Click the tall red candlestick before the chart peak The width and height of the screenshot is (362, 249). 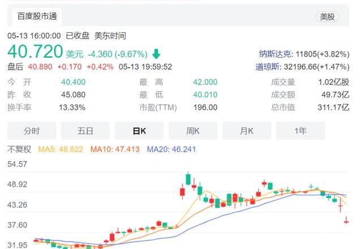coord(182,192)
